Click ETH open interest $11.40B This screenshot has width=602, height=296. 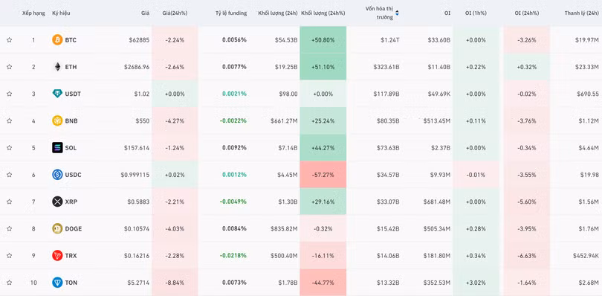(x=439, y=67)
